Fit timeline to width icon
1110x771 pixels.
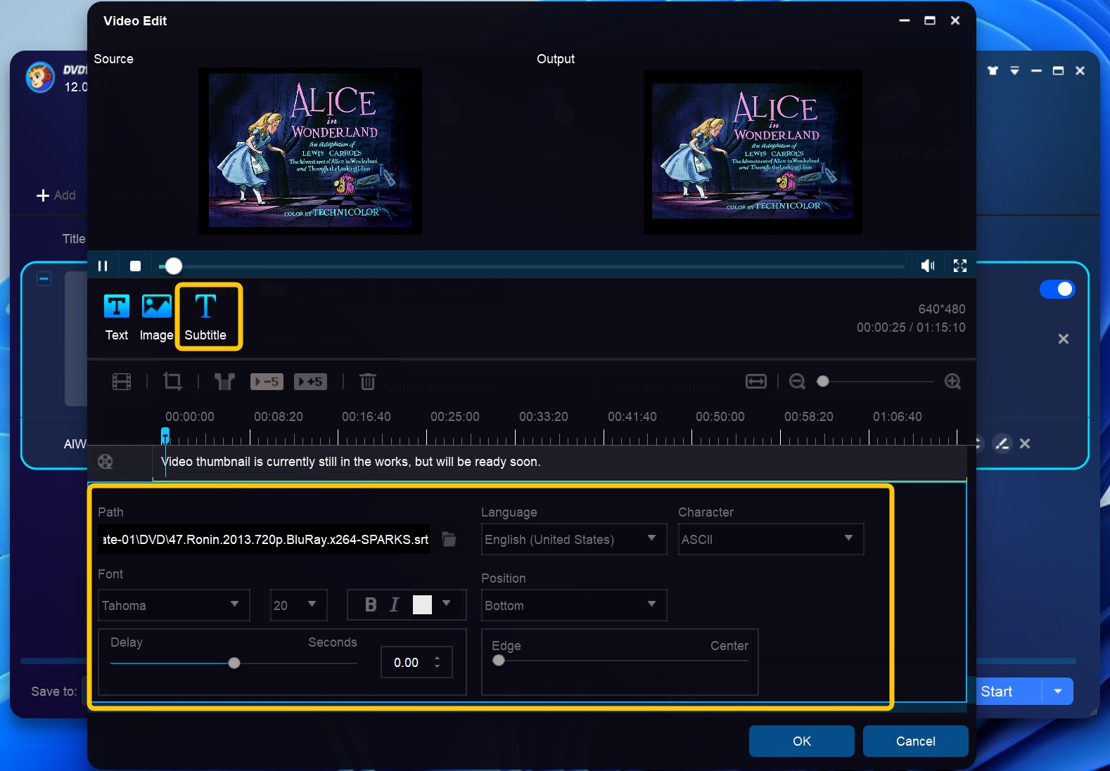pos(756,381)
